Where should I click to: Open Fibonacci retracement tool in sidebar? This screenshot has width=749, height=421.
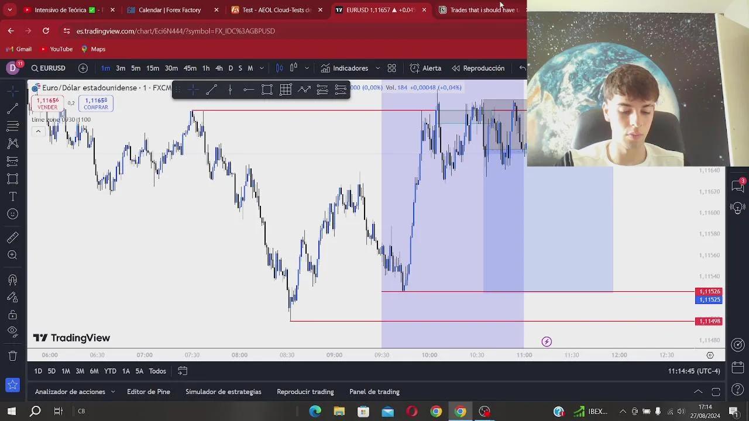12,126
